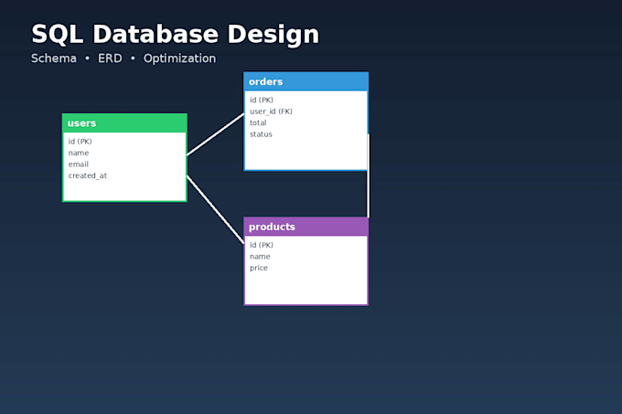This screenshot has width=622, height=414.
Task: Click the Schema subtitle word
Action: coord(54,58)
